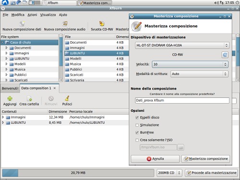This screenshot has width=240, height=180.
Task: Click the green Aggiungi plus icon
Action: (10, 98)
